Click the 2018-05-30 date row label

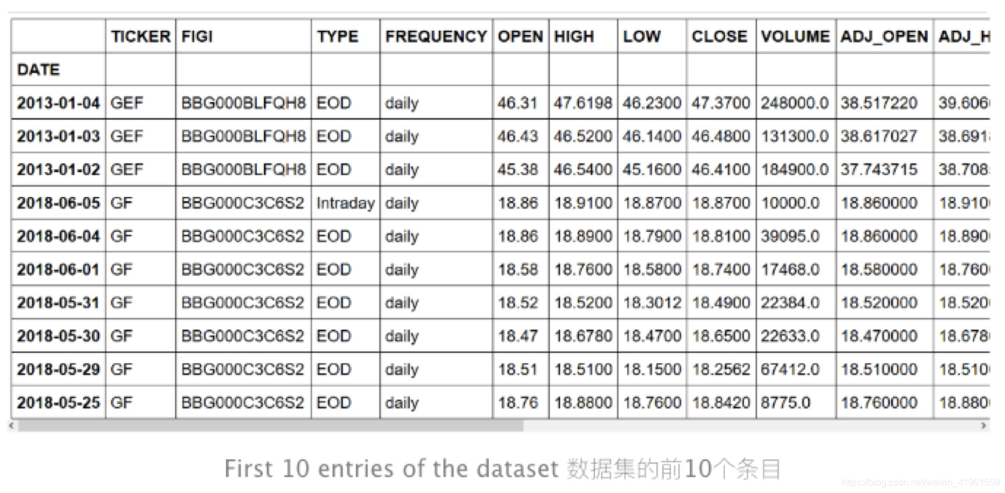click(58, 335)
